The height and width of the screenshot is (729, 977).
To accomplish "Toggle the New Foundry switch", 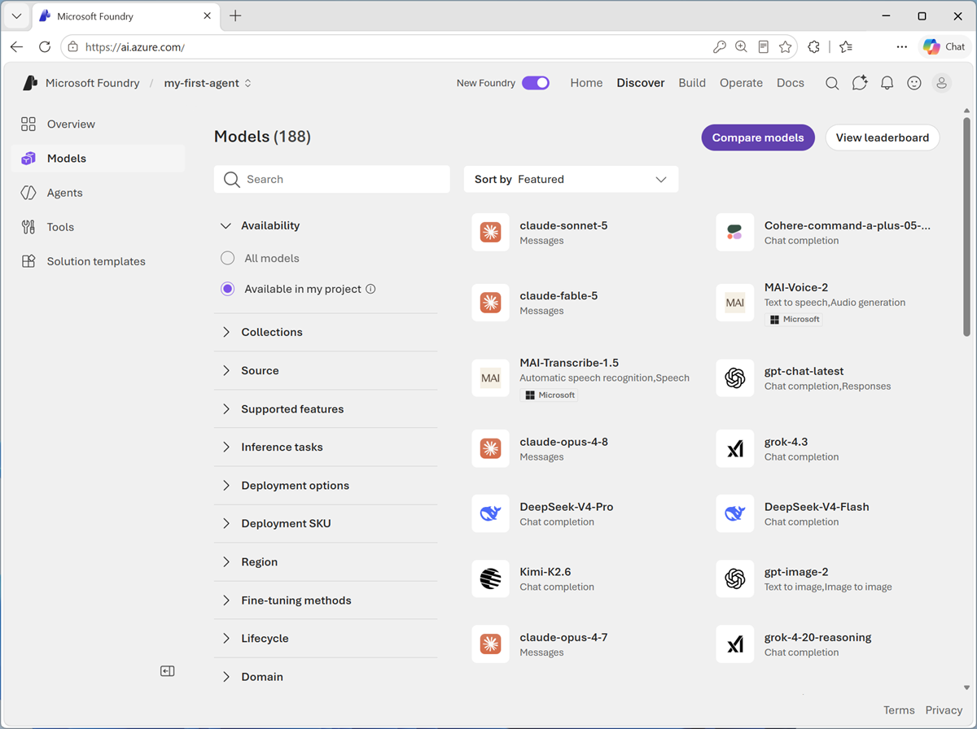I will 536,83.
